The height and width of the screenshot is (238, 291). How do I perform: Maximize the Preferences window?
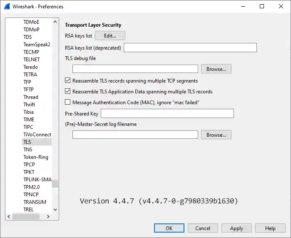[262, 6]
